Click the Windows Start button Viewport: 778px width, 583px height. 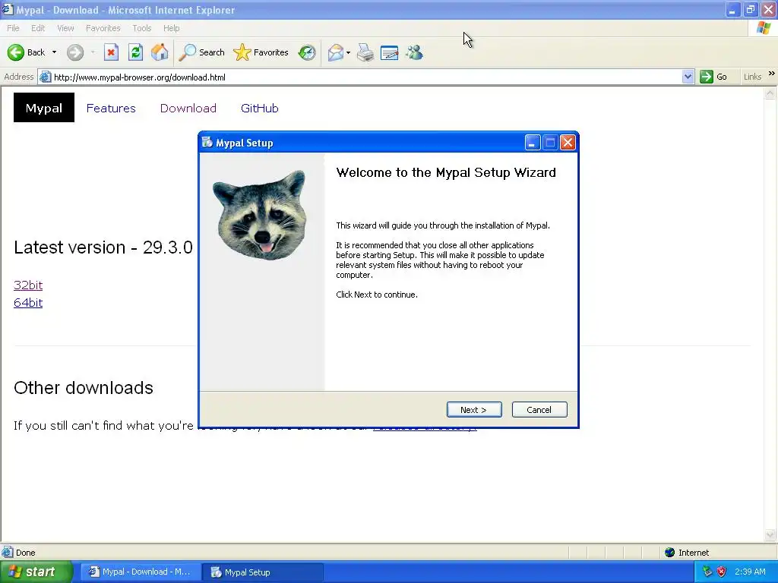(36, 572)
